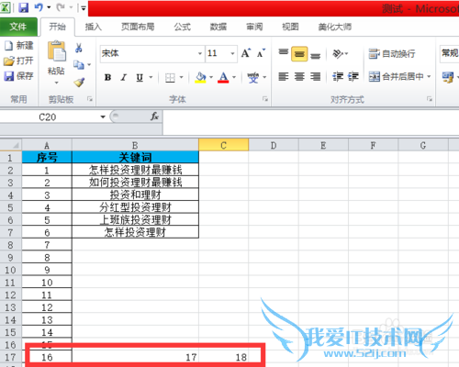Open font color dropdown arrow
This screenshot has width=459, height=367.
[234, 77]
